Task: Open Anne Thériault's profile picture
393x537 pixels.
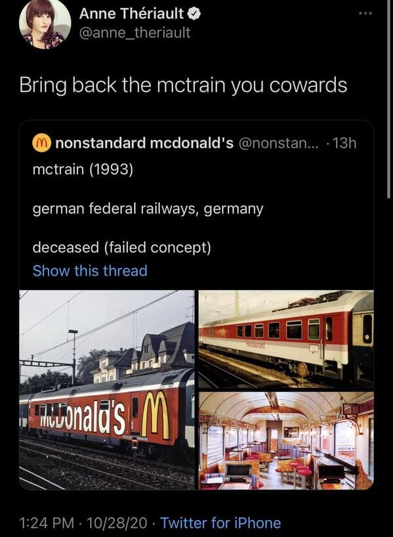Action: [x=45, y=24]
